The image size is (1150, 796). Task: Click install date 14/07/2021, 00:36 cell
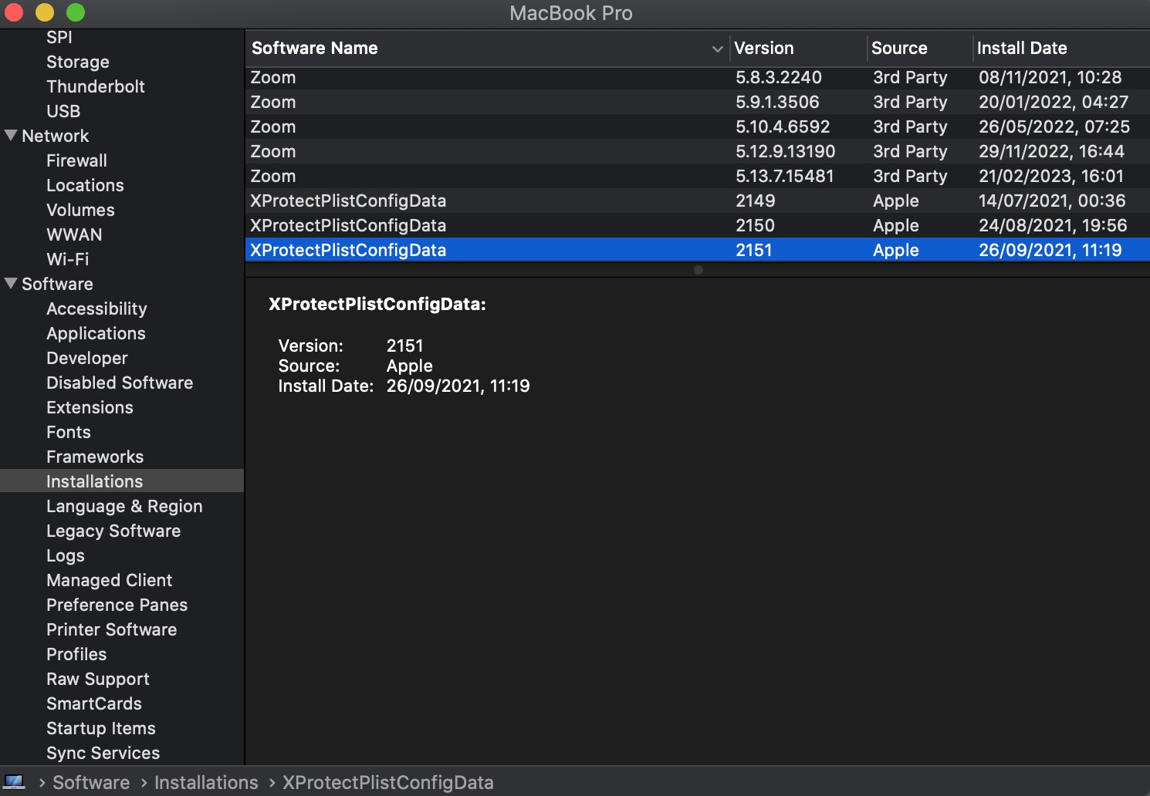point(1052,201)
